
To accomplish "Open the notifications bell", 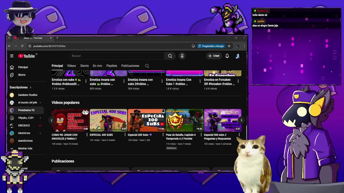I will (x=227, y=56).
